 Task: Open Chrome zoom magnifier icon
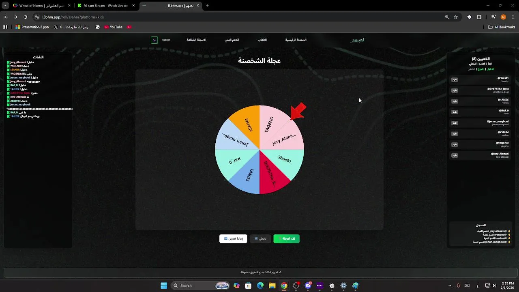click(447, 17)
